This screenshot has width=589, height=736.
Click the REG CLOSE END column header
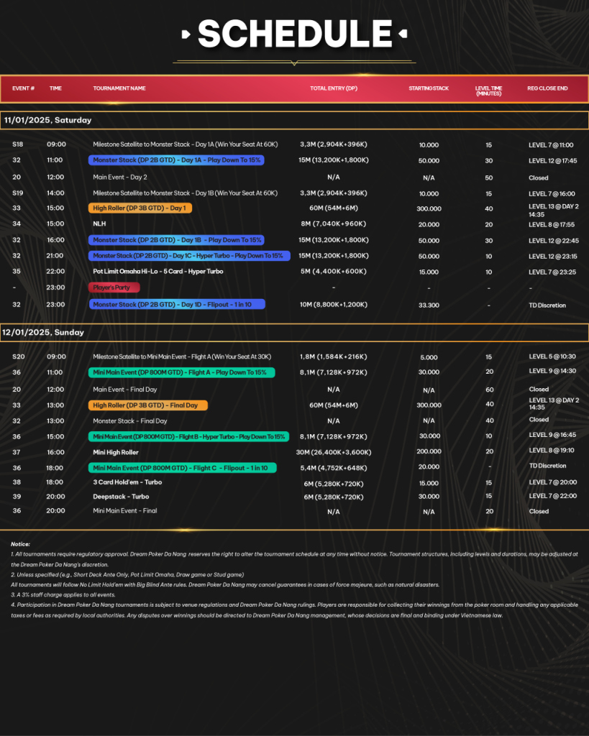[547, 88]
